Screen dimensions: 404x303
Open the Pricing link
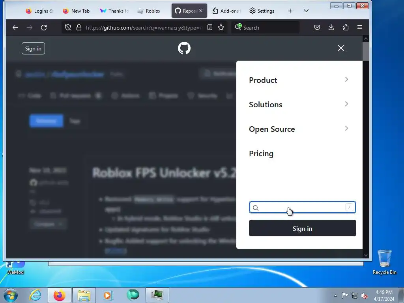(x=261, y=153)
